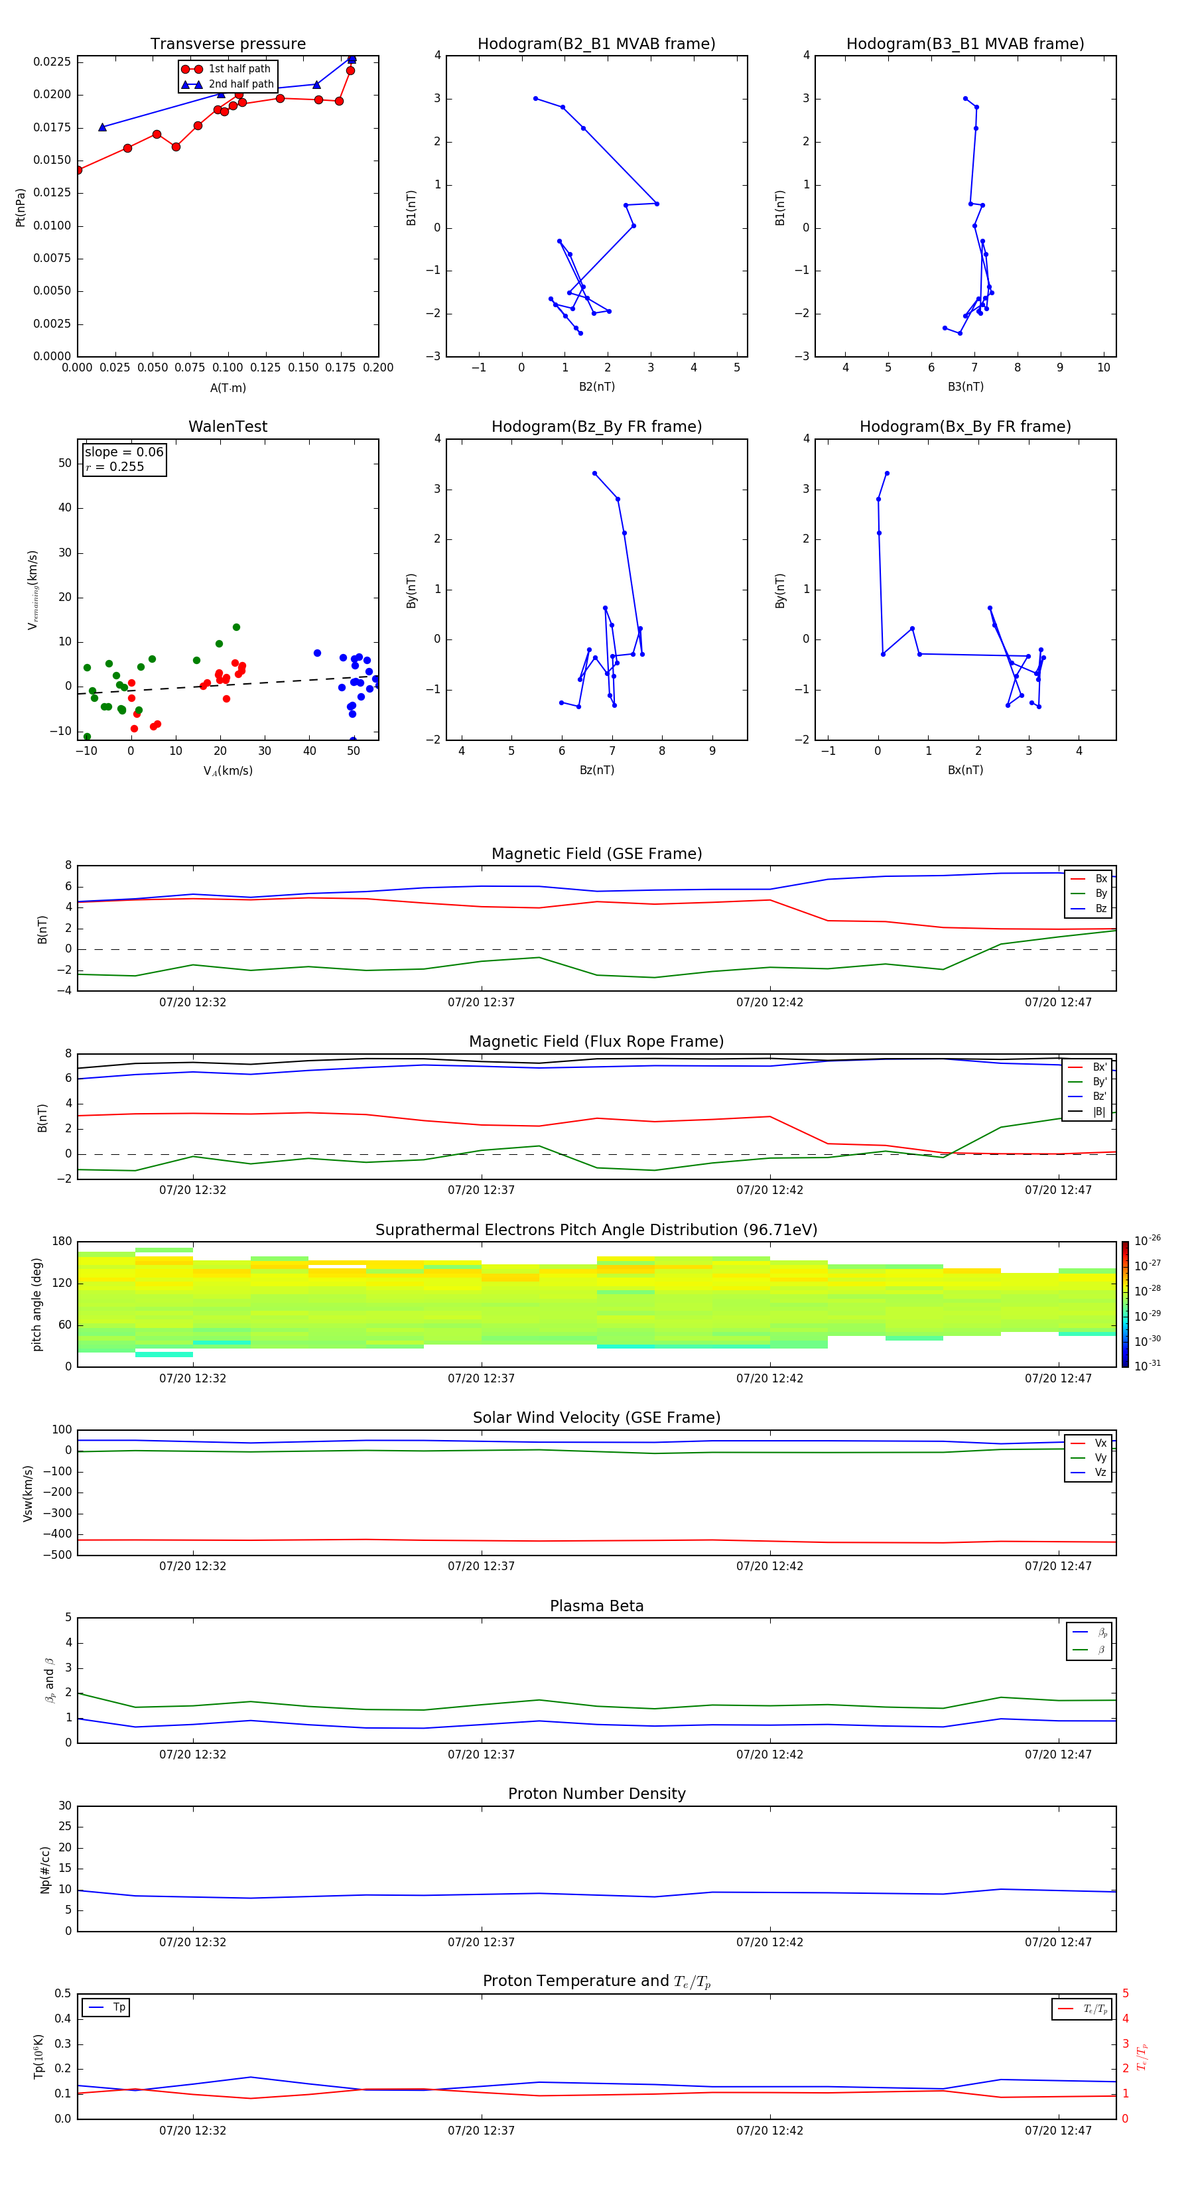Click the slope = 0.06 annotation box
This screenshot has height=2189, width=1194.
coord(124,459)
